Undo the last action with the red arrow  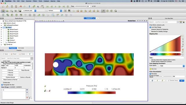pos(21,6)
